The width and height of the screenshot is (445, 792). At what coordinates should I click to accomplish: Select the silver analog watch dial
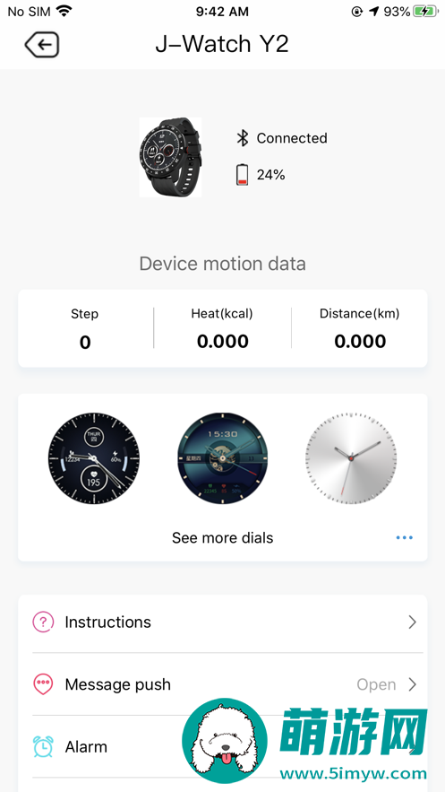351,458
